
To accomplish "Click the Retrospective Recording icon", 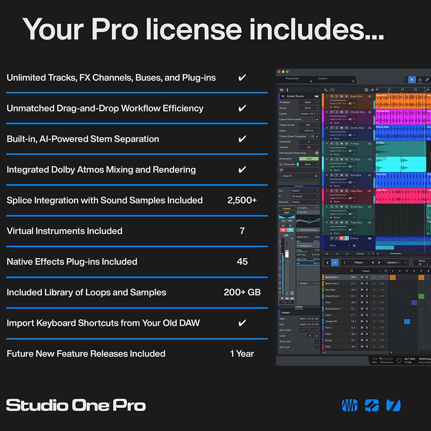I will coord(317,153).
